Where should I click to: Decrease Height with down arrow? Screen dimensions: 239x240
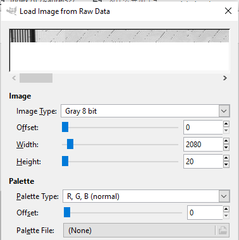tap(226, 165)
